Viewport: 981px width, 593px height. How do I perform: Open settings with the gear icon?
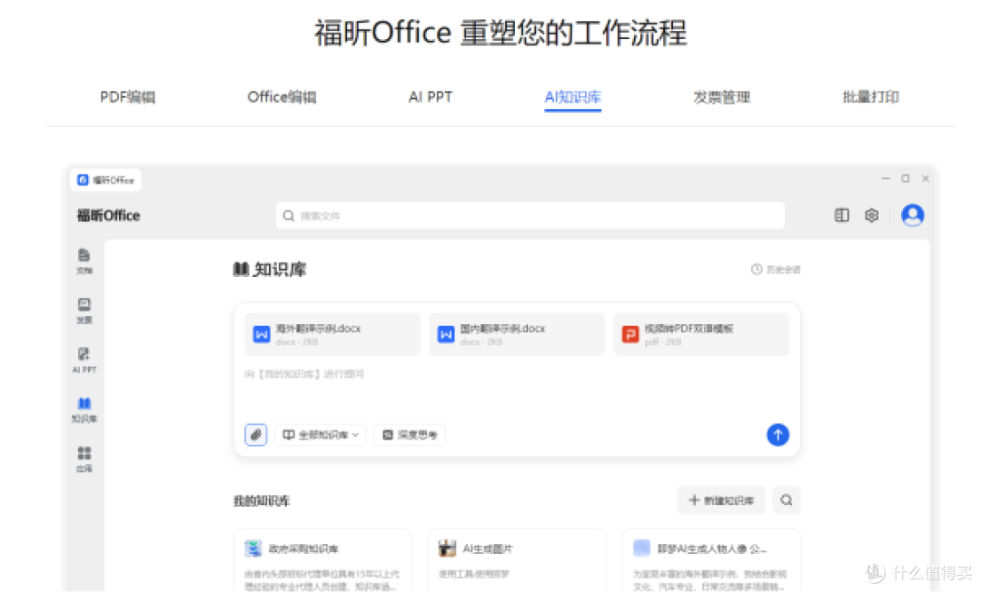point(871,215)
